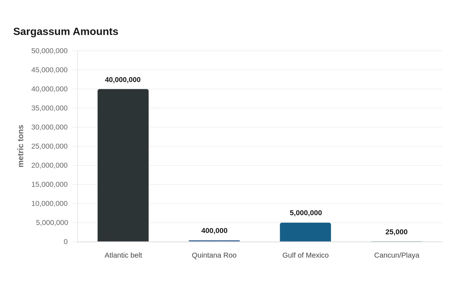The height and width of the screenshot is (290, 462).
Task: Click the 45,000,000 y-axis tick label
Action: (x=49, y=70)
